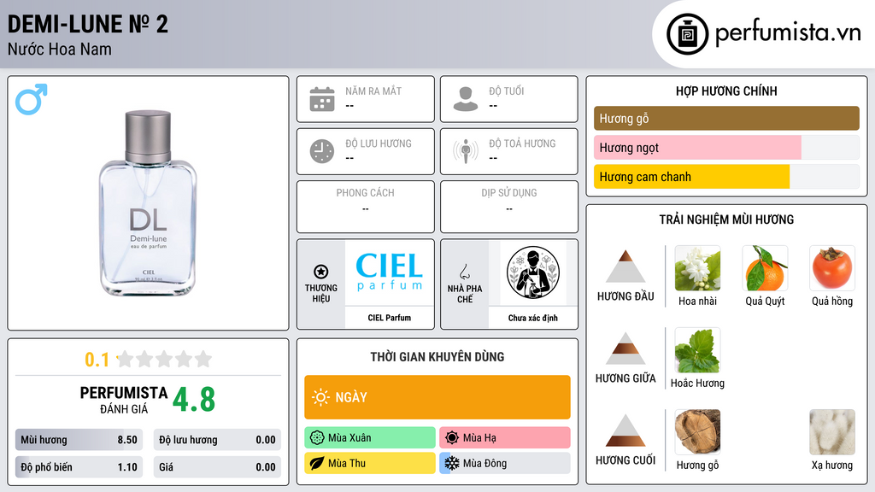This screenshot has height=492, width=875.
Task: Click the TRẢI NGHIỆM MÙI HƯƠNG heading
Action: (726, 220)
